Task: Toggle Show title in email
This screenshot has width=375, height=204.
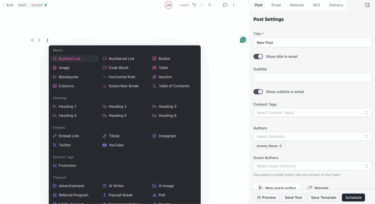Action: (258, 57)
